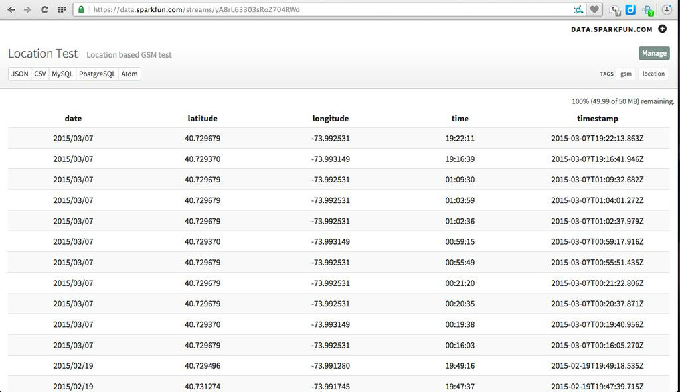This screenshot has width=680, height=392.
Task: Select date cell in the 19:49:16 row
Action: point(73,365)
